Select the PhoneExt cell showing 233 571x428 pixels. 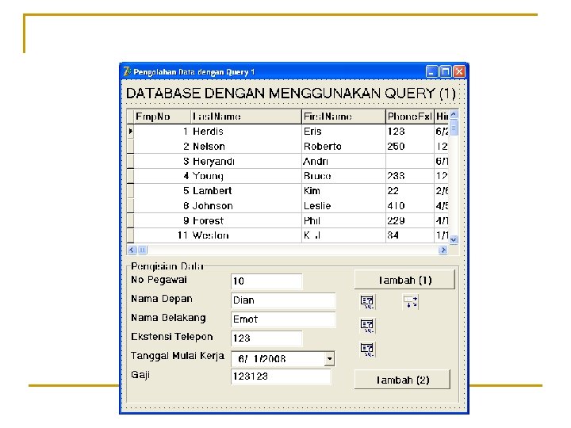pos(410,176)
